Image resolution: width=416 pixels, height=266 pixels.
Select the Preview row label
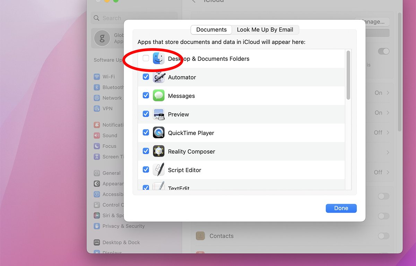pyautogui.click(x=179, y=114)
